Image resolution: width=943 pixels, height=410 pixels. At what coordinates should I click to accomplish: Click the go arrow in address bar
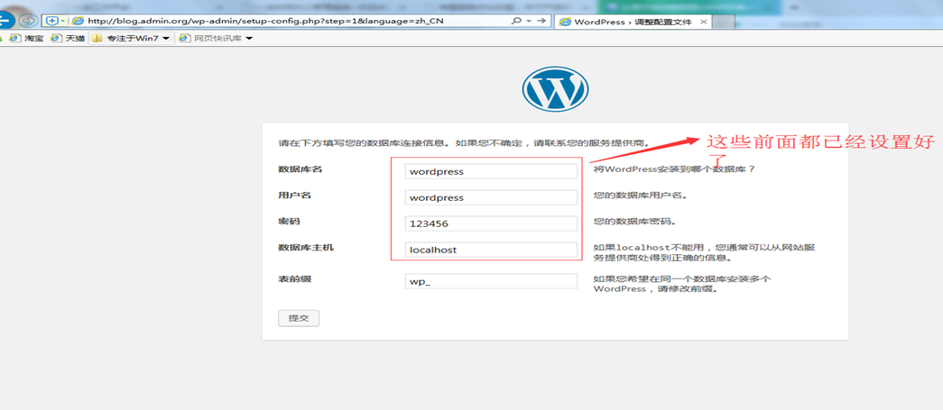click(x=541, y=21)
